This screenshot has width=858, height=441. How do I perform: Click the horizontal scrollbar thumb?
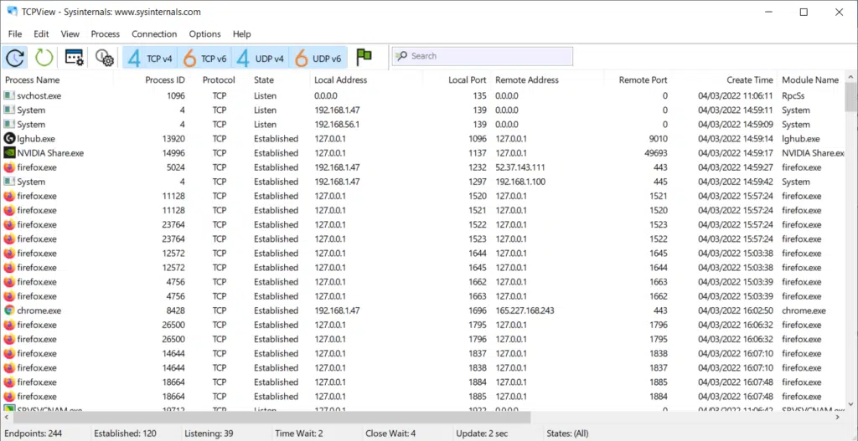coord(271,417)
